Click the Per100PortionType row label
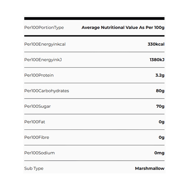This screenshot has width=189, height=189. [44, 28]
